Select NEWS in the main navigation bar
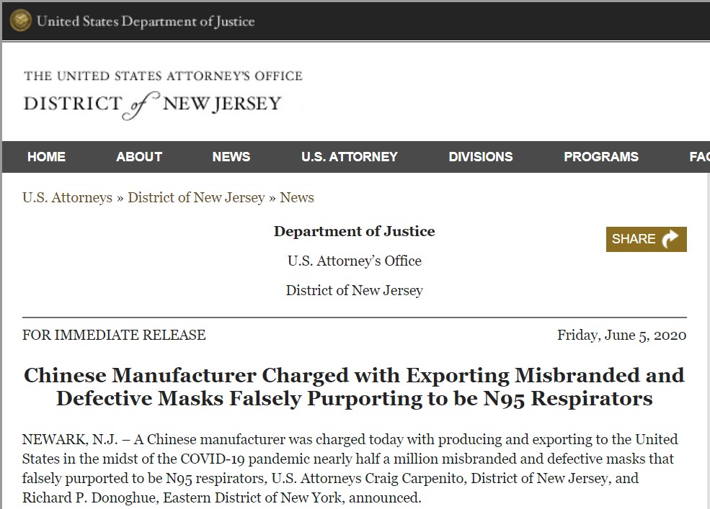 231,157
